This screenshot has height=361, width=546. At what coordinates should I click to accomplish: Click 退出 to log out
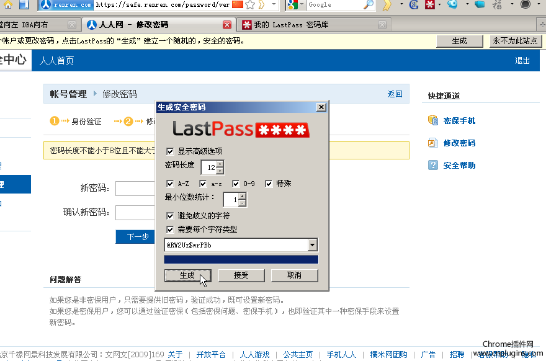point(522,61)
